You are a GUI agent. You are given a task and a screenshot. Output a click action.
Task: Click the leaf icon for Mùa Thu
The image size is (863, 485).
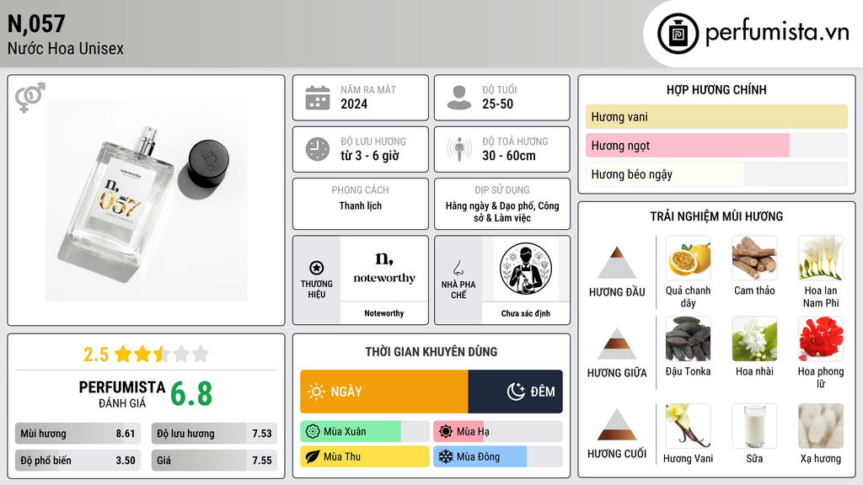(313, 456)
